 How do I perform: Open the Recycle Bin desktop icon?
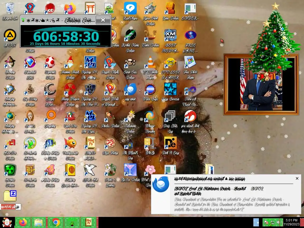click(10, 11)
